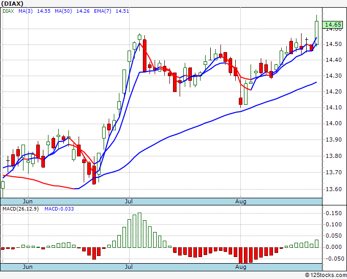Screen dimensions: 347x279
Task: Click the 13.60 price axis label
Action: 334,189
